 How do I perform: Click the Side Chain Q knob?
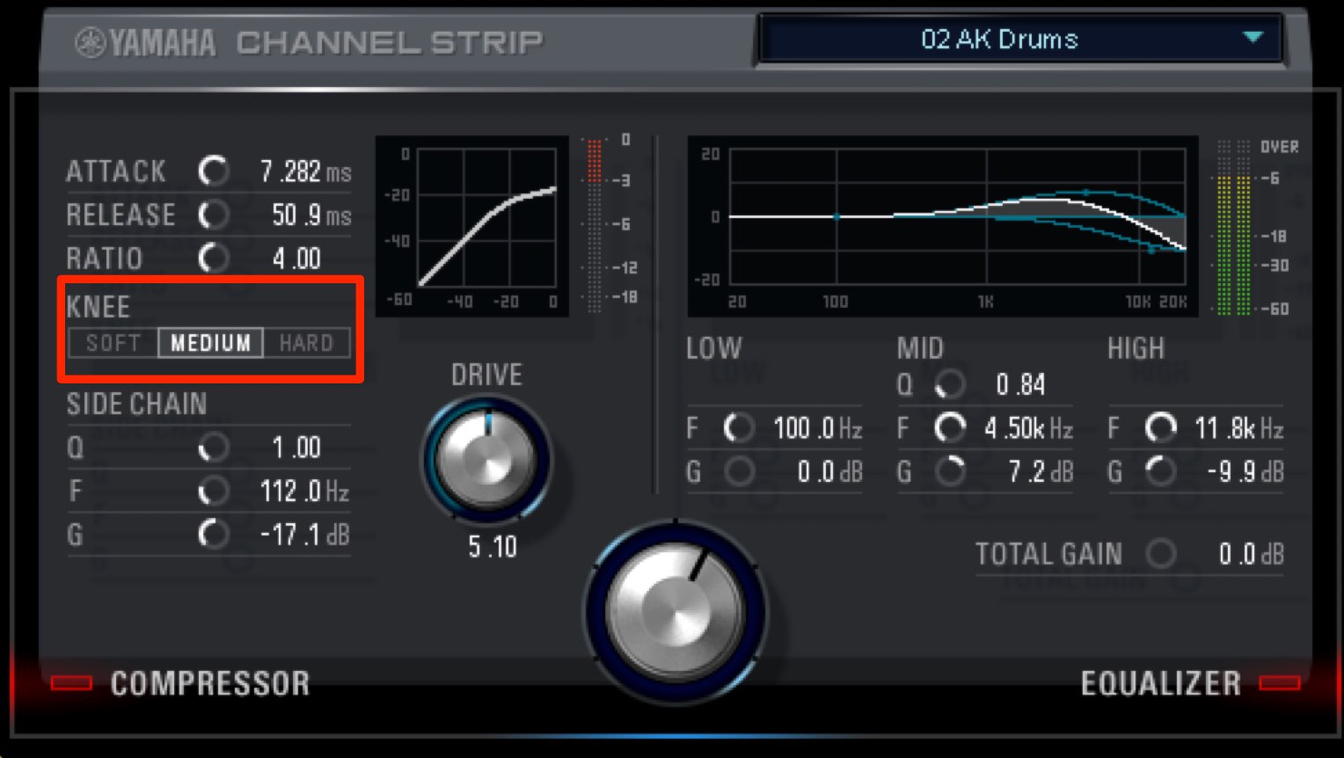213,448
